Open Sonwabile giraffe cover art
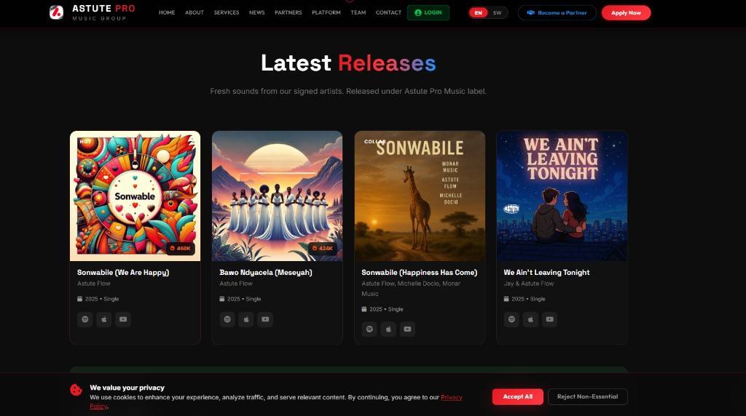 pos(420,196)
